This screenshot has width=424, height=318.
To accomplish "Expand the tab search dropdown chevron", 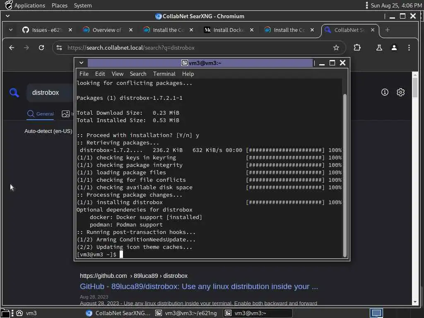I will click(x=10, y=30).
